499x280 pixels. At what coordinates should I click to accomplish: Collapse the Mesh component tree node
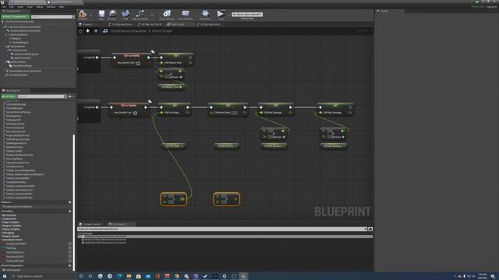[6, 34]
